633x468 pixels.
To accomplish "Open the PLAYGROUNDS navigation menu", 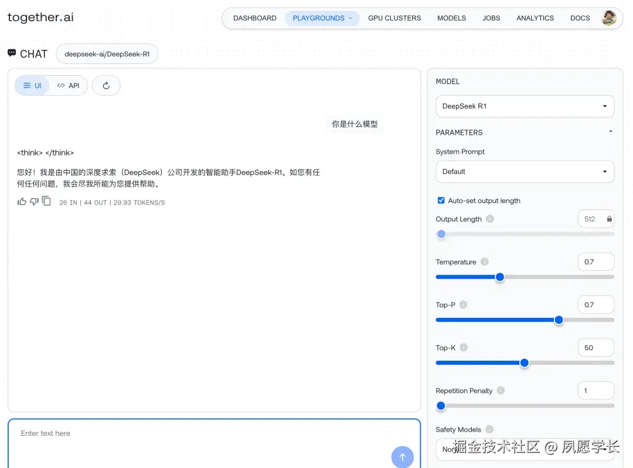I will (322, 18).
